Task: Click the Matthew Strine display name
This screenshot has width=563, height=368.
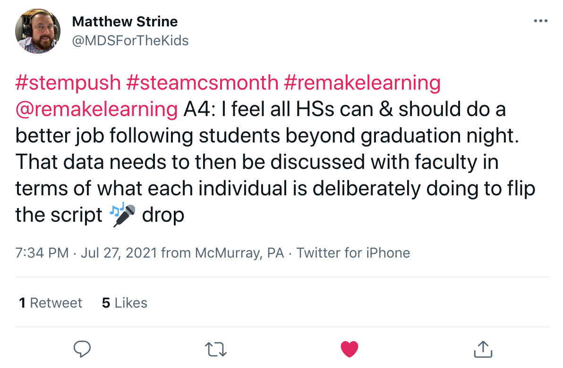Action: tap(125, 22)
